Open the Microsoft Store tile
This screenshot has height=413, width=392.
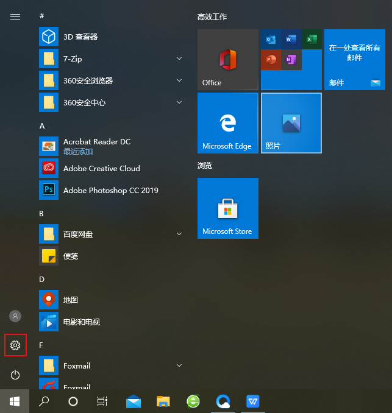point(228,208)
